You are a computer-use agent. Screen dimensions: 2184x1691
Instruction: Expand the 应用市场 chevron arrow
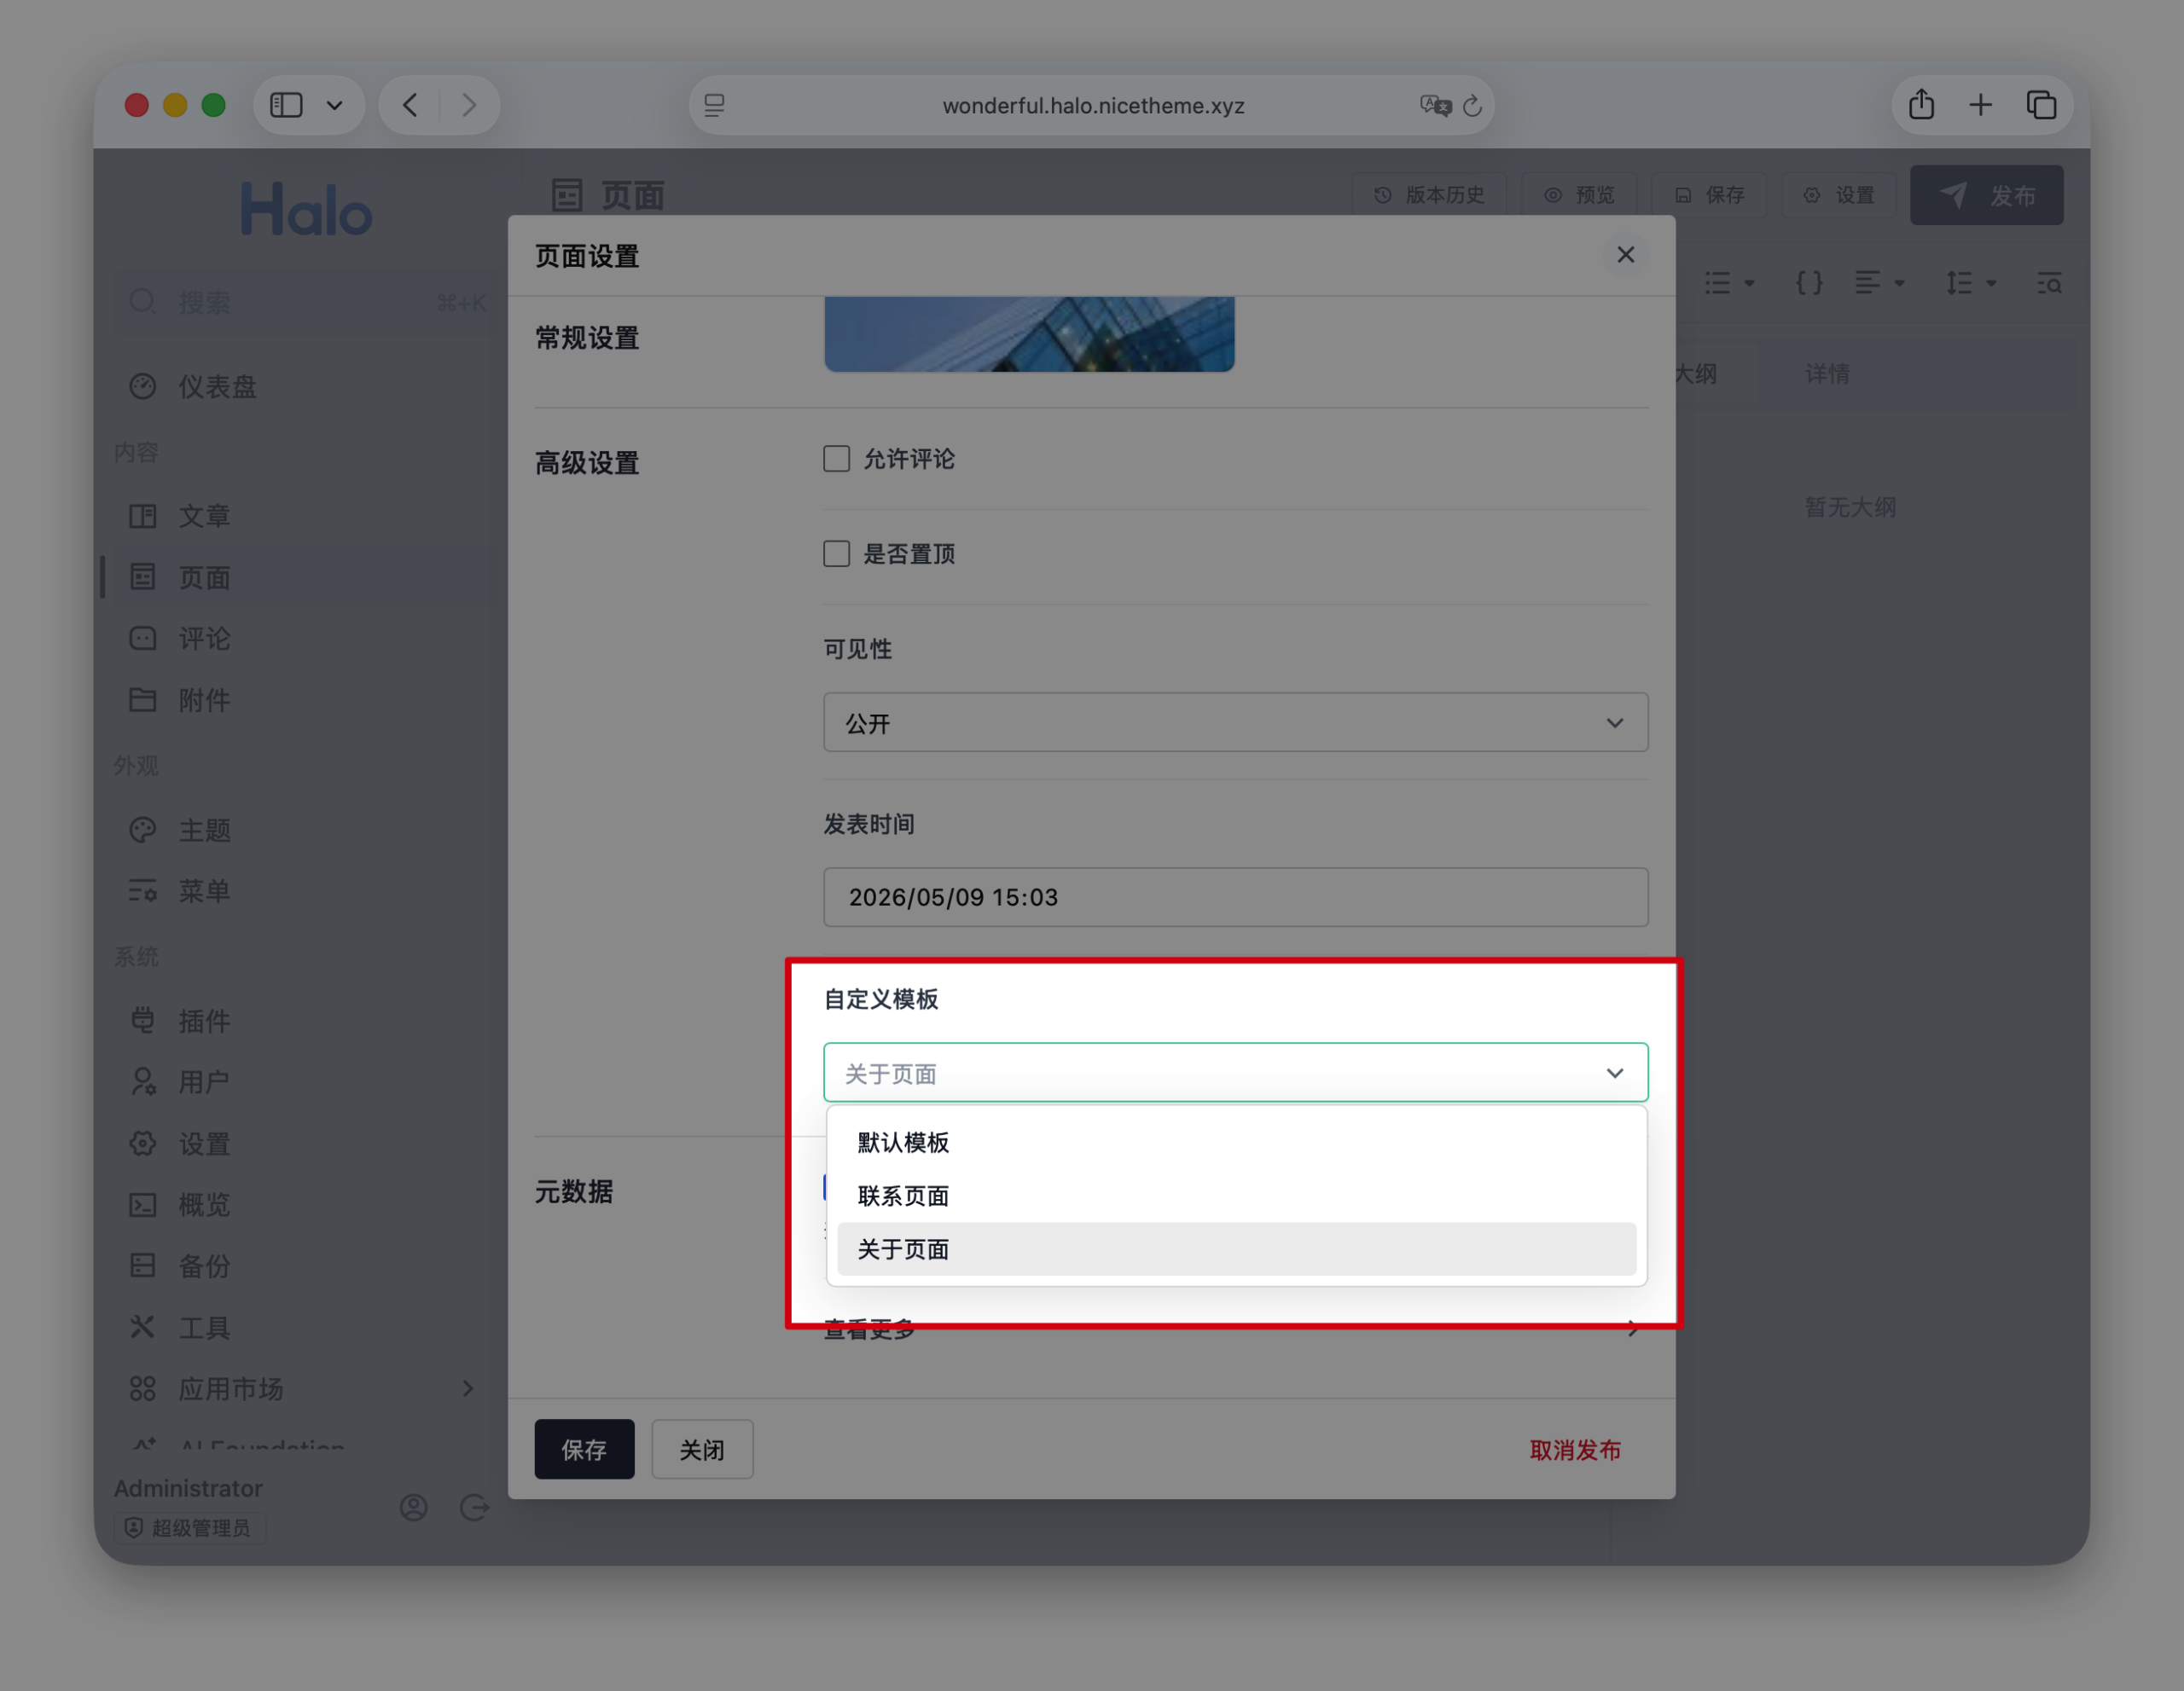(468, 1388)
